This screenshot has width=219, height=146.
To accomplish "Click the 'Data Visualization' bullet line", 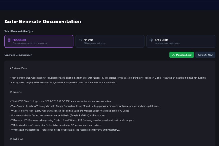I will coord(55,125).
